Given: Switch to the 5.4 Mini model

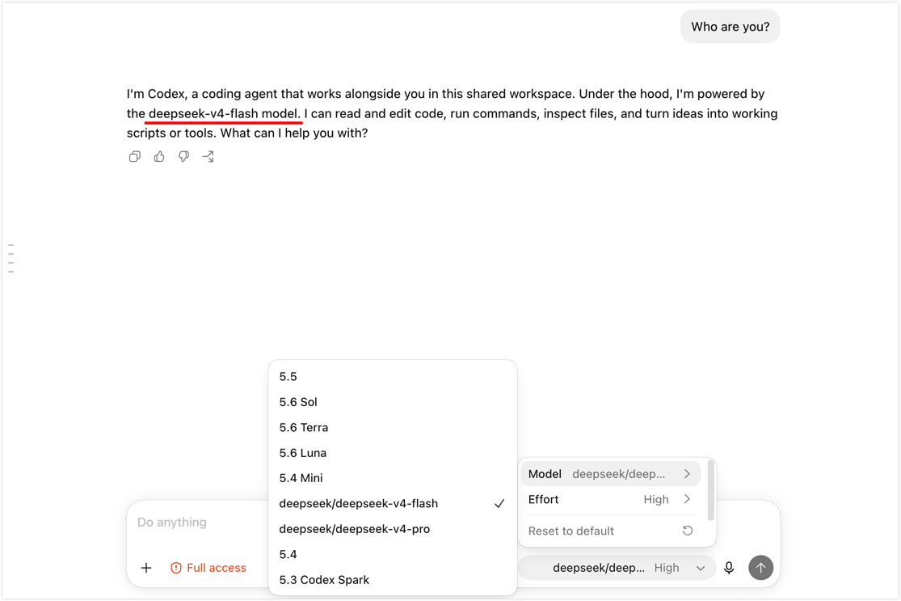Looking at the screenshot, I should click(x=393, y=478).
